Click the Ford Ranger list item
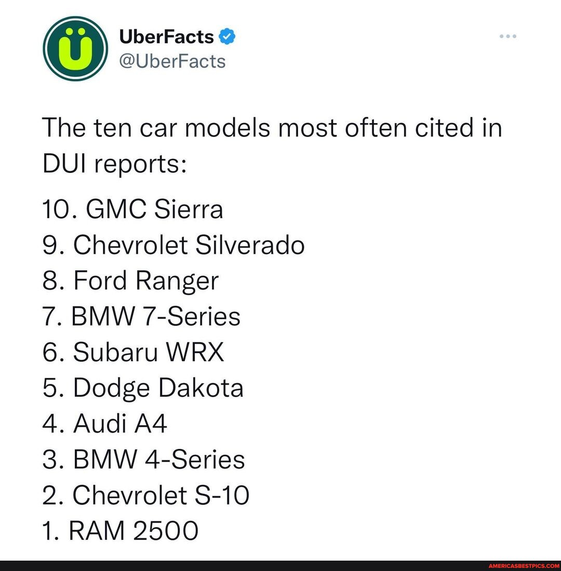 click(x=130, y=281)
